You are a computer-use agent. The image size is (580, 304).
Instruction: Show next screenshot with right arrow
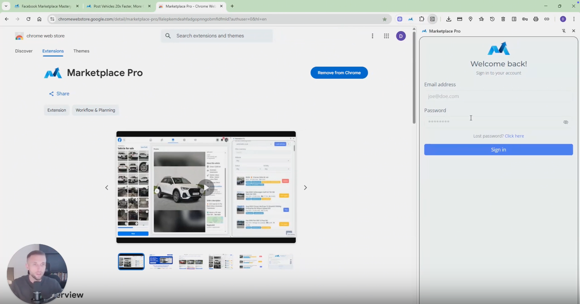point(305,188)
